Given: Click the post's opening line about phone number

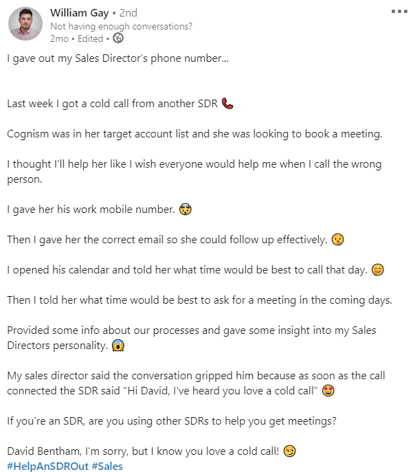Looking at the screenshot, I should pos(117,58).
